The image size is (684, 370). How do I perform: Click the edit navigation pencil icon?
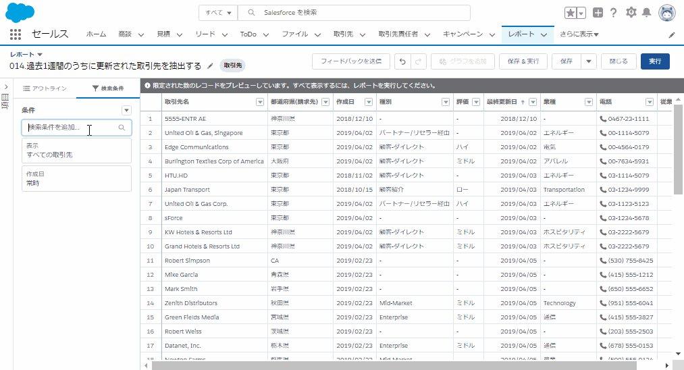(672, 35)
